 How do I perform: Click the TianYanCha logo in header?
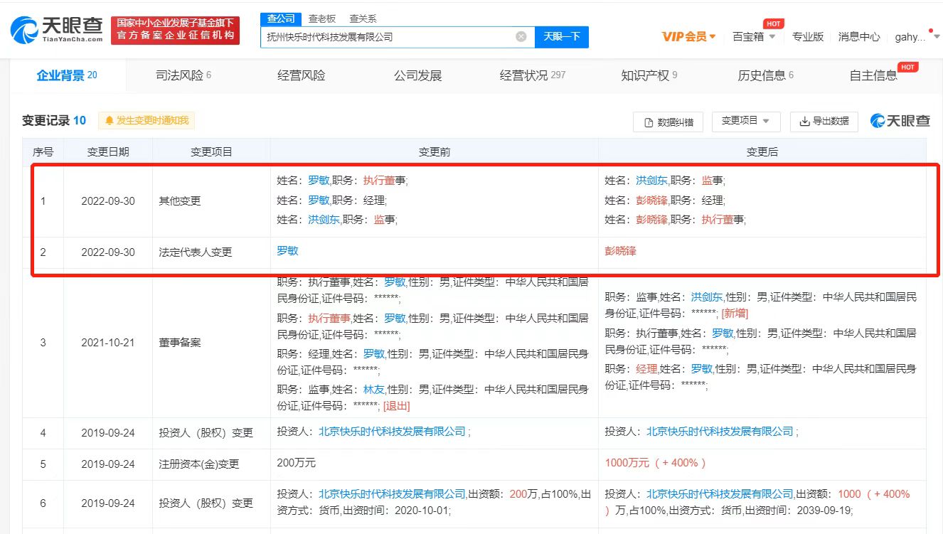[55, 30]
